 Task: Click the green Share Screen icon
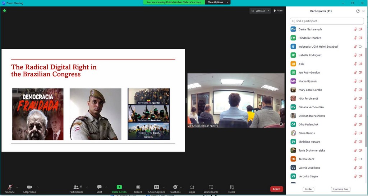pos(119,187)
